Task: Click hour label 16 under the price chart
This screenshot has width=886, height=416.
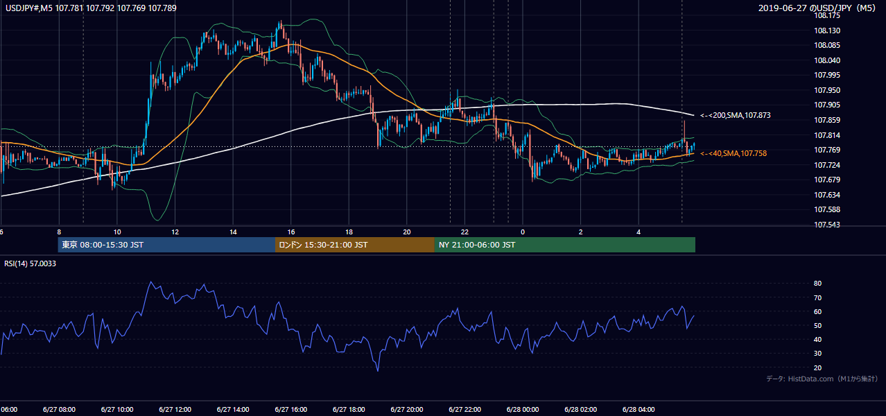Action: point(291,232)
